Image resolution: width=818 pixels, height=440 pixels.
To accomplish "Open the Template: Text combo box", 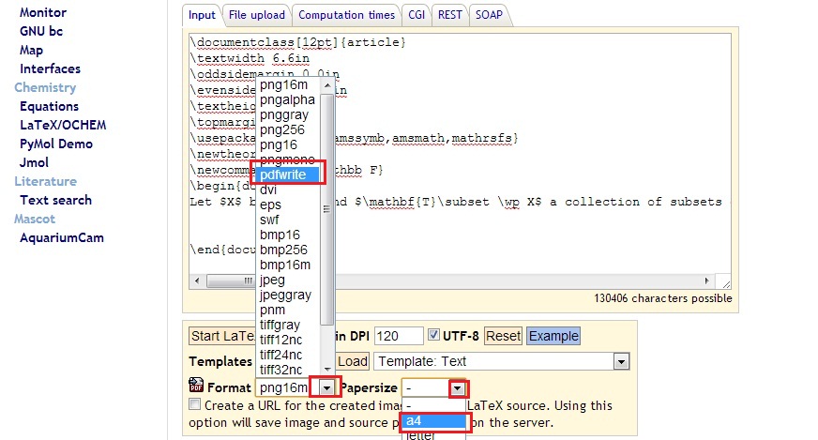I will [502, 361].
